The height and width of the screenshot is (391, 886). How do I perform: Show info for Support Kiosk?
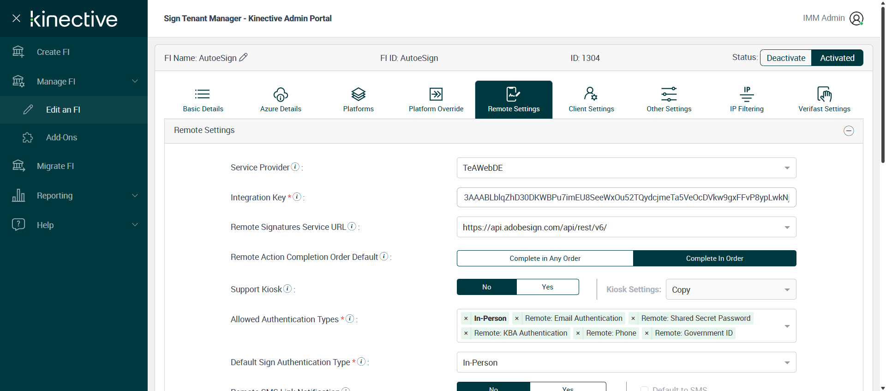pyautogui.click(x=287, y=289)
